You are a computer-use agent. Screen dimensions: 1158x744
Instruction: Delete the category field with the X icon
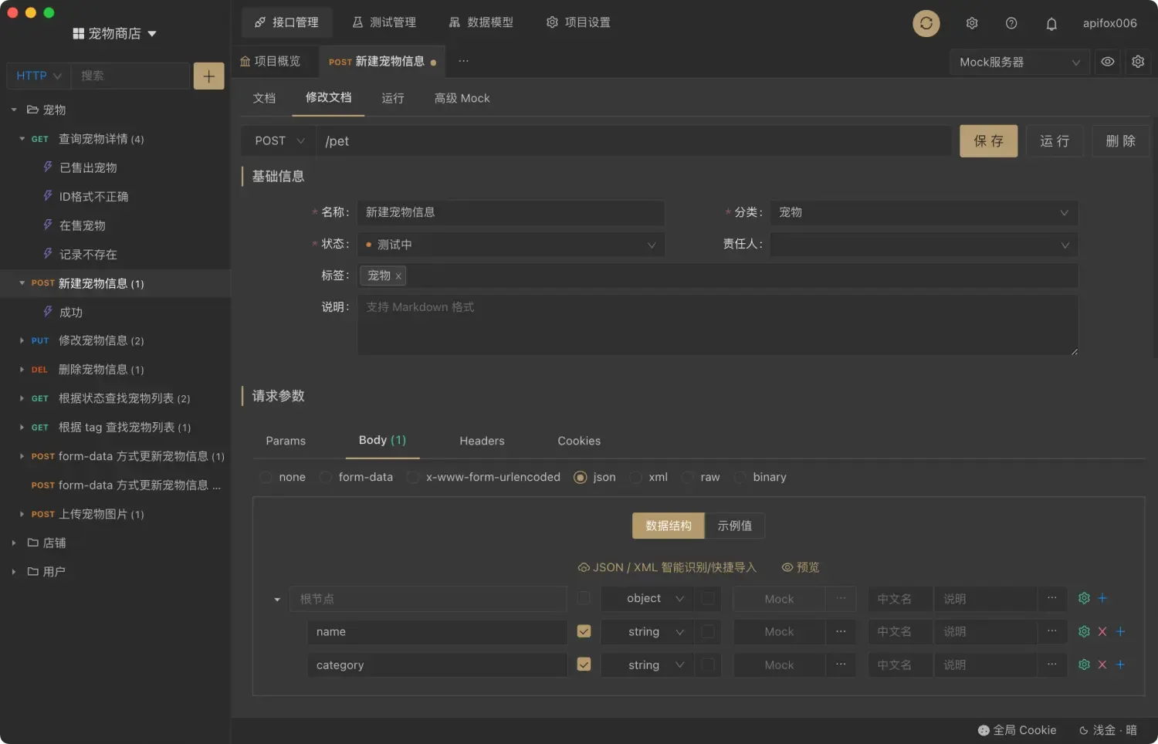click(1102, 665)
